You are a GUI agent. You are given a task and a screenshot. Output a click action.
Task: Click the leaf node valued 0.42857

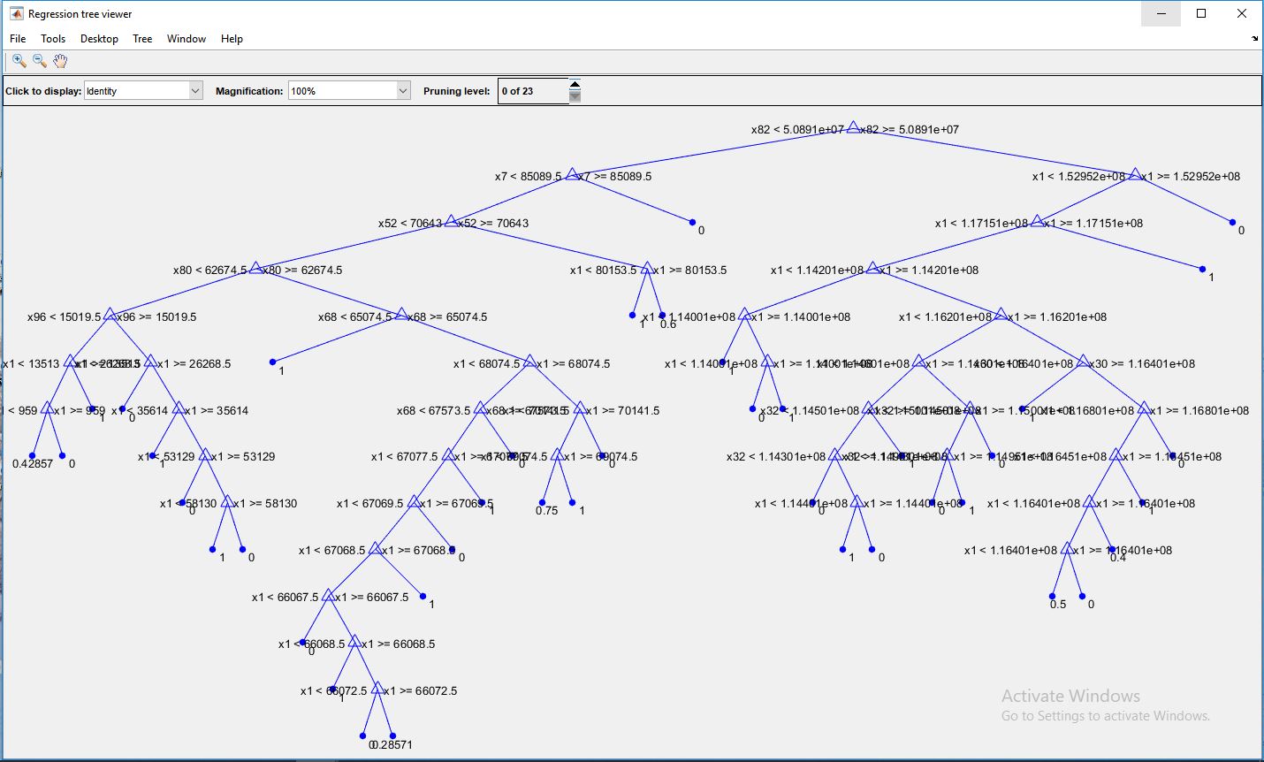(32, 455)
